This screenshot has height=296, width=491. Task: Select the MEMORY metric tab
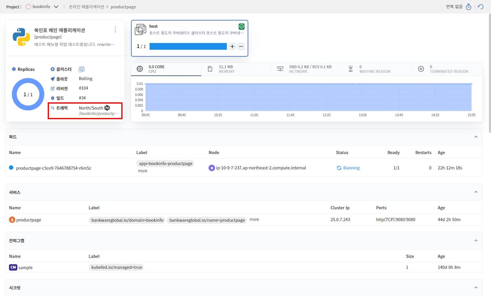236,69
